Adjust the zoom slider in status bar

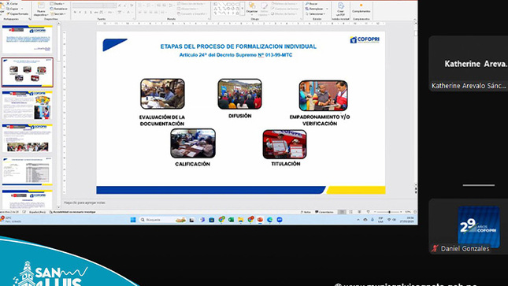click(x=389, y=212)
